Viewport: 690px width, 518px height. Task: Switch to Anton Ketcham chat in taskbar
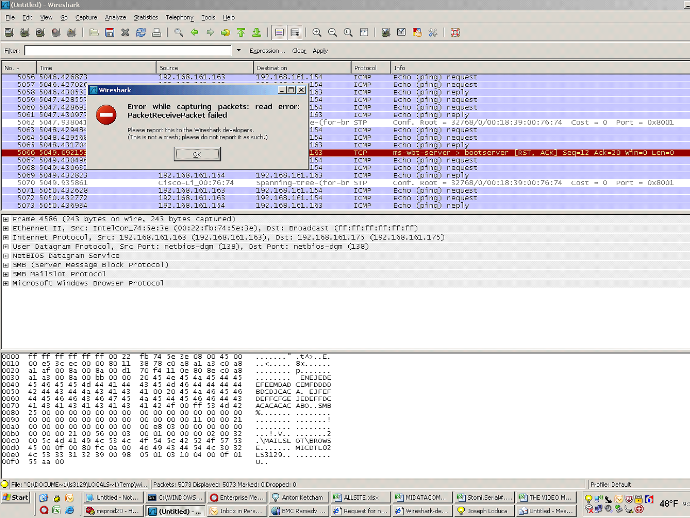pyautogui.click(x=299, y=497)
